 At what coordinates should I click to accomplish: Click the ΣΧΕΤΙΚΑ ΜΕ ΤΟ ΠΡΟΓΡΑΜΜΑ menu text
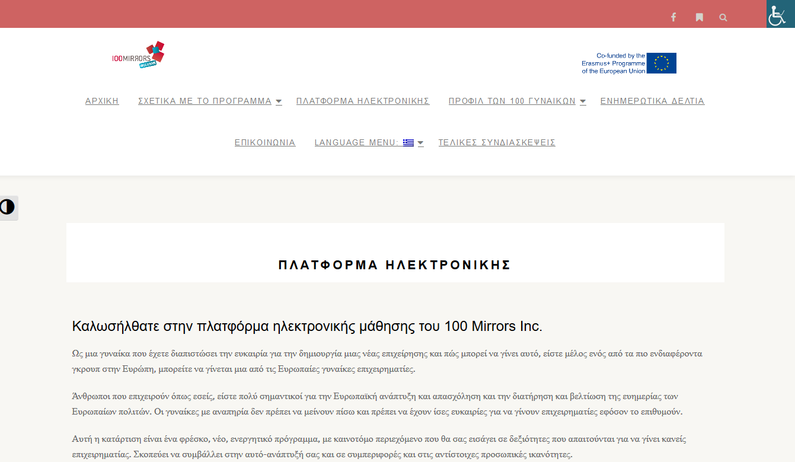point(205,101)
